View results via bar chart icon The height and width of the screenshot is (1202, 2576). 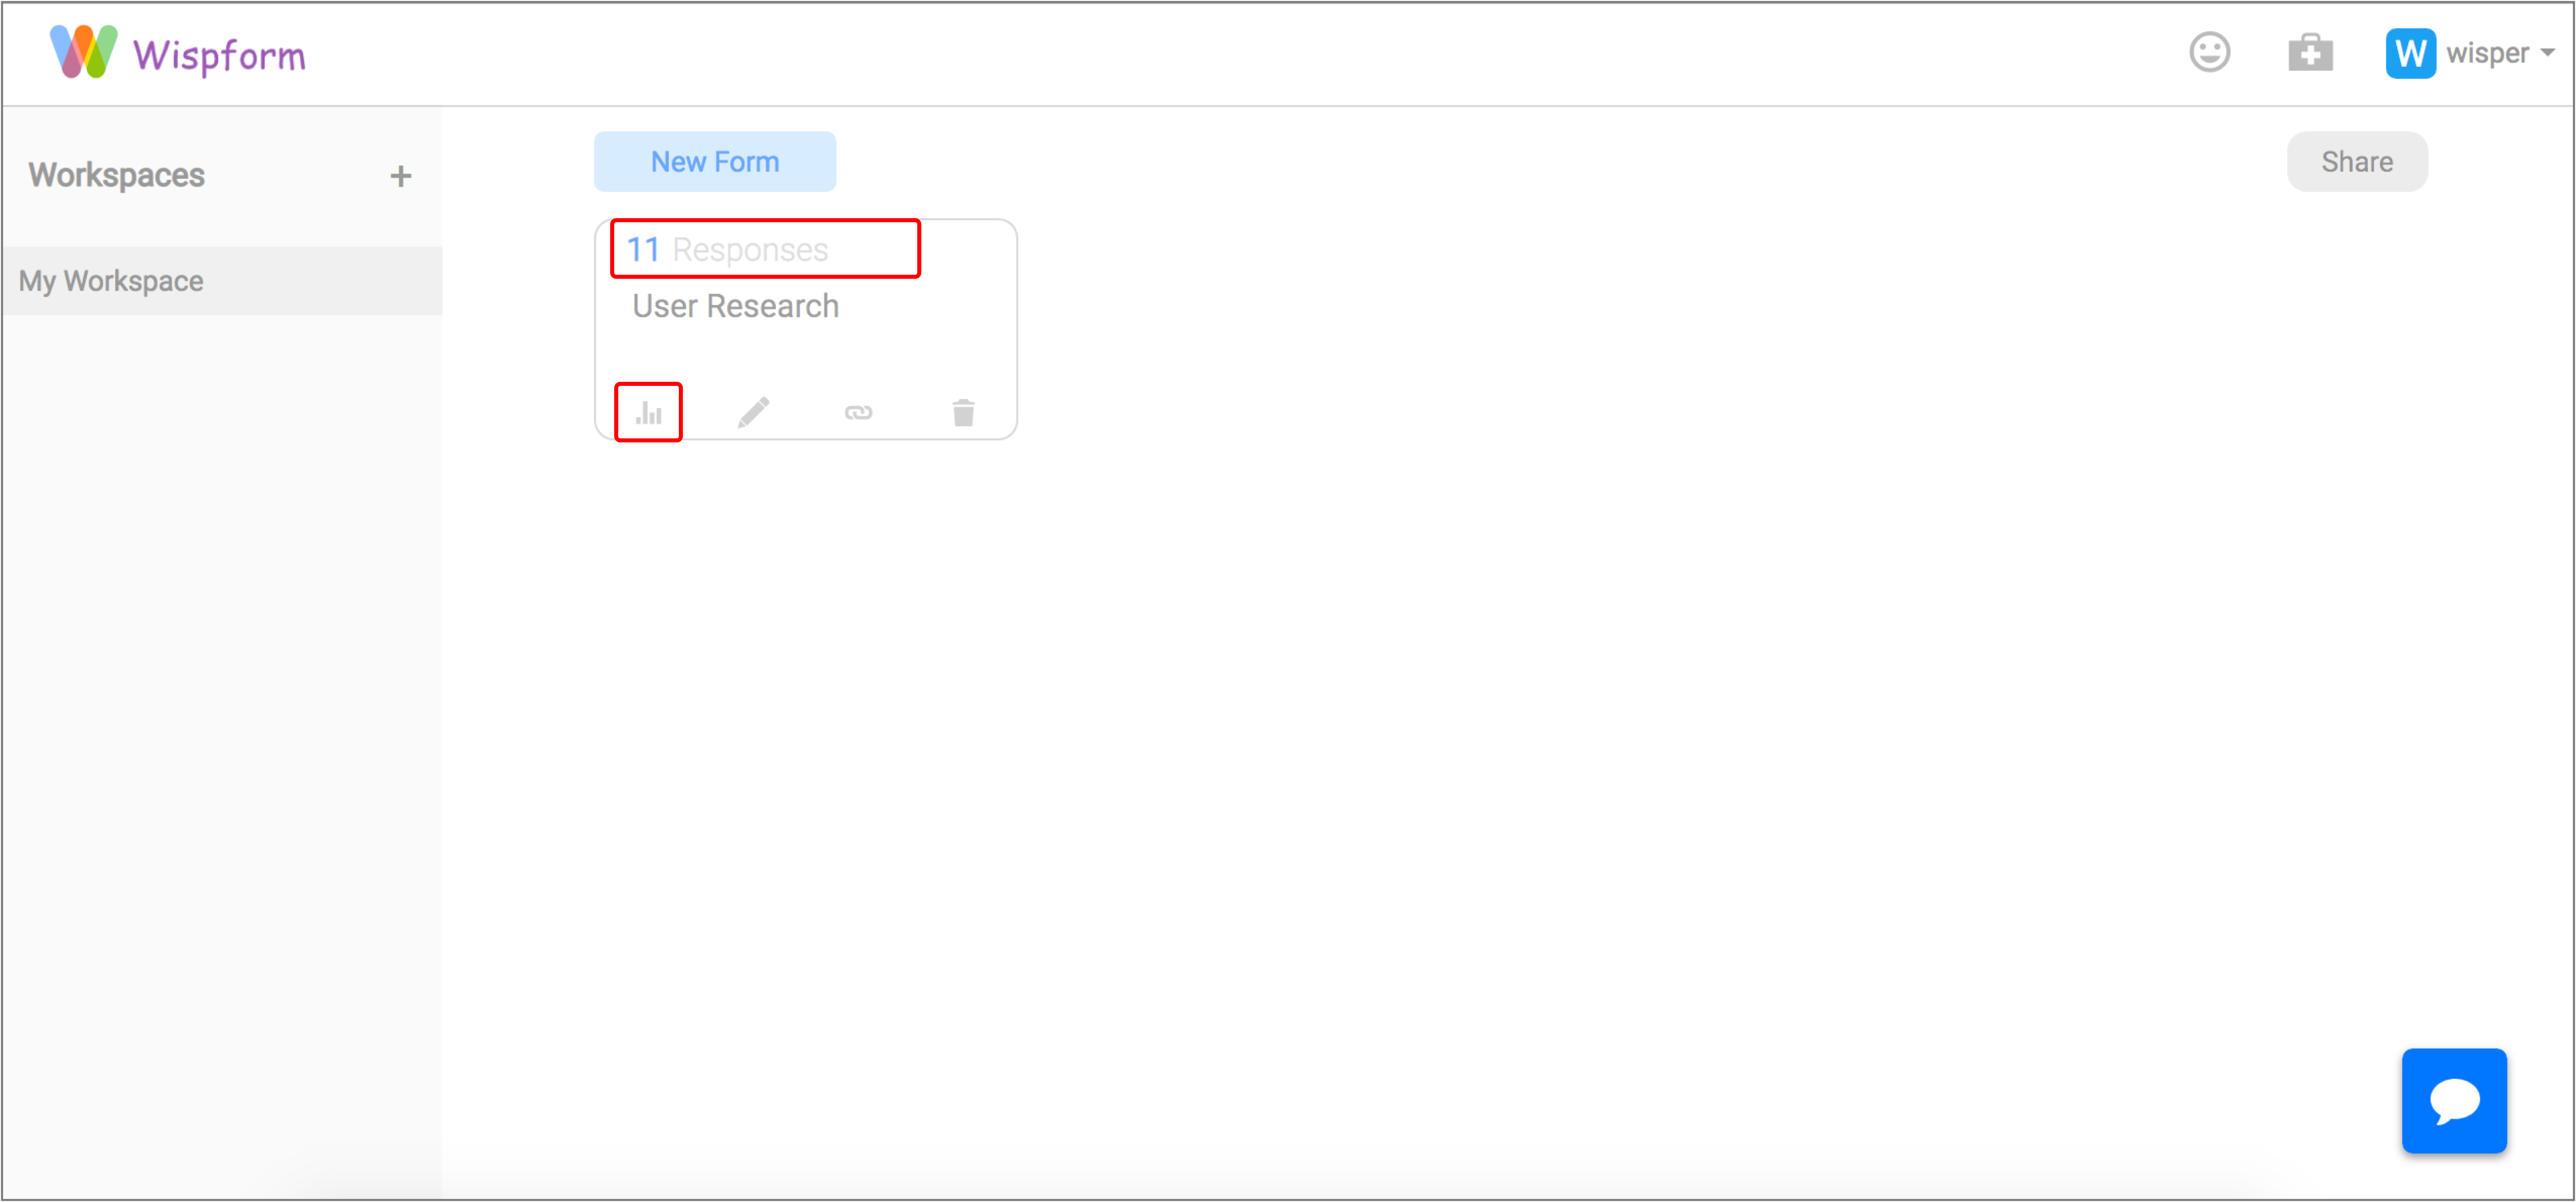[648, 412]
